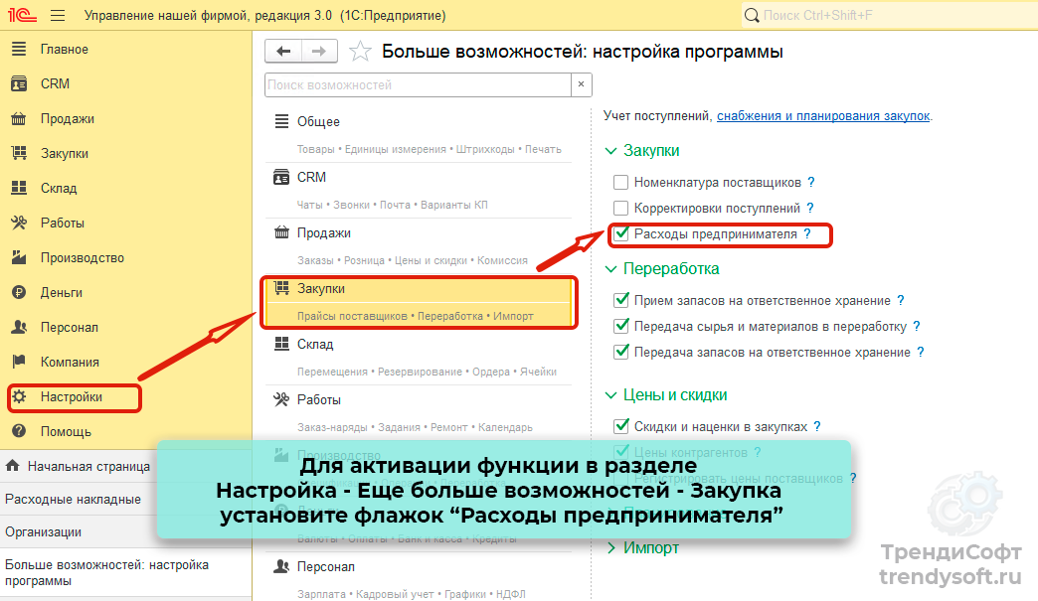Toggle Прием запасов на ответственное хранение
This screenshot has height=601, width=1038.
coord(621,300)
